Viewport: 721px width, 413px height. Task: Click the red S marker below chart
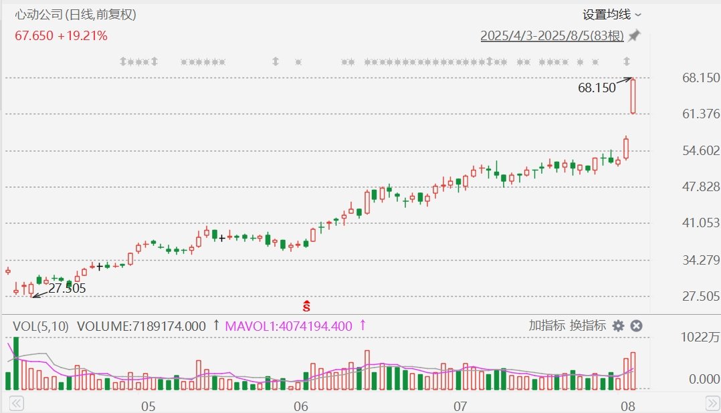pos(307,306)
